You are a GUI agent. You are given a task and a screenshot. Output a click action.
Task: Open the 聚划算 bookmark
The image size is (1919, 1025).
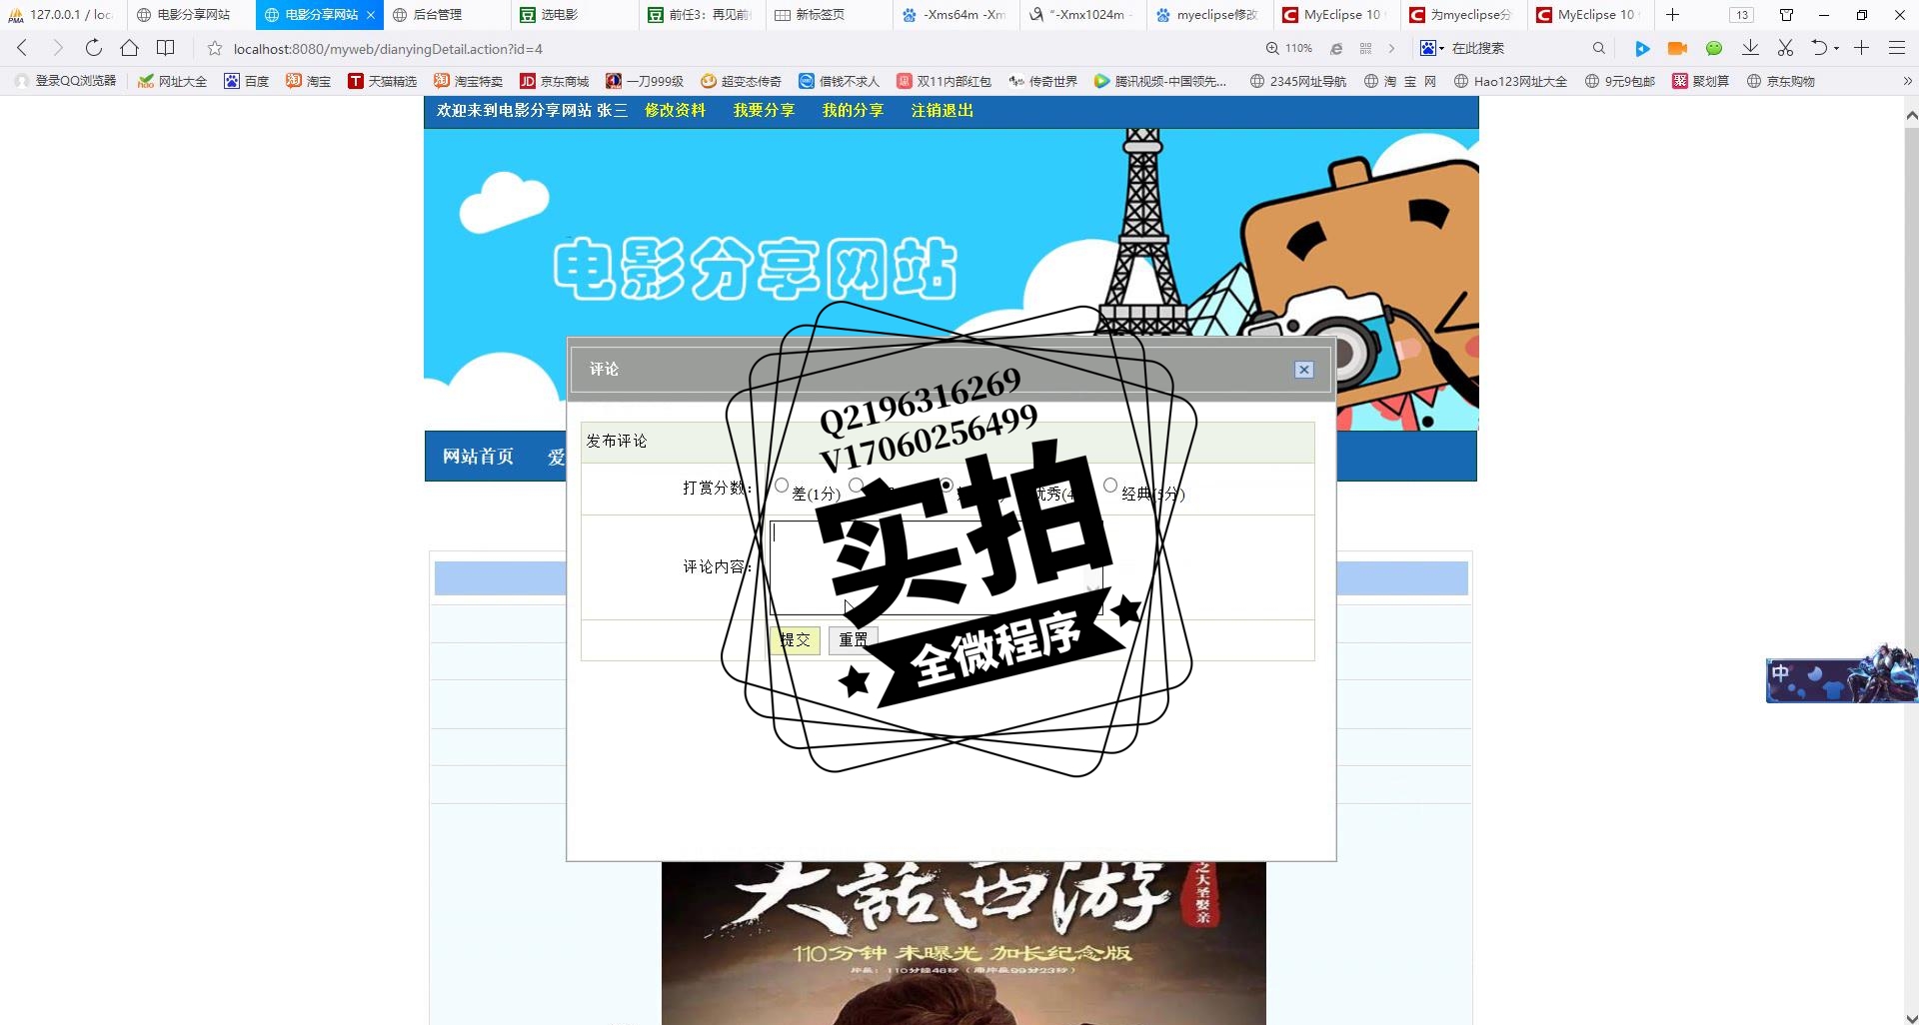pos(1700,81)
